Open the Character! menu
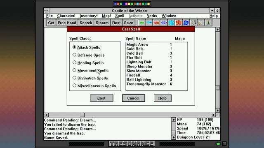The width and height of the screenshot is (264, 148). coord(66,16)
